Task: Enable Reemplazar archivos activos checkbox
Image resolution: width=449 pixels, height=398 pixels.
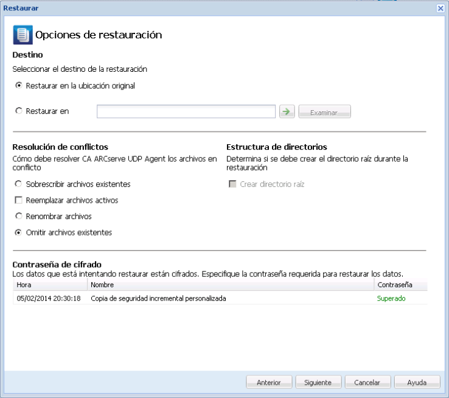Action: click(19, 200)
